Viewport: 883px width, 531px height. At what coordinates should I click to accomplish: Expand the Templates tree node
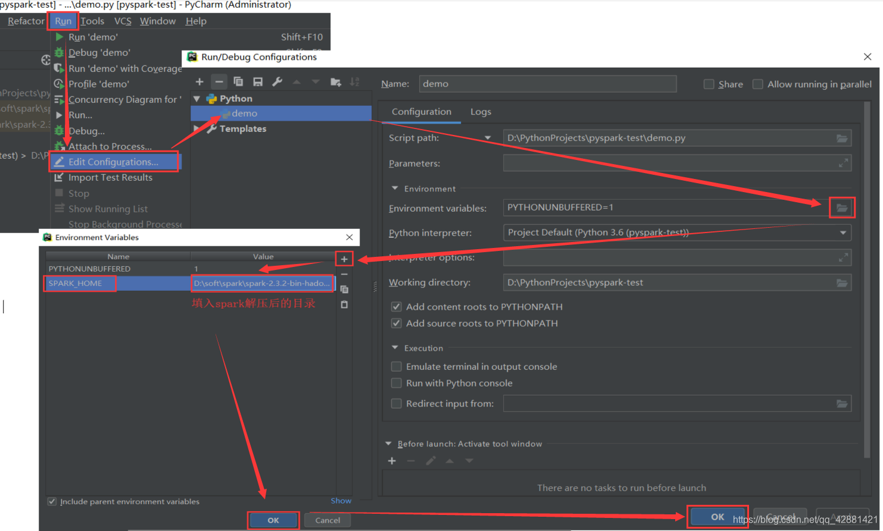[x=197, y=128]
